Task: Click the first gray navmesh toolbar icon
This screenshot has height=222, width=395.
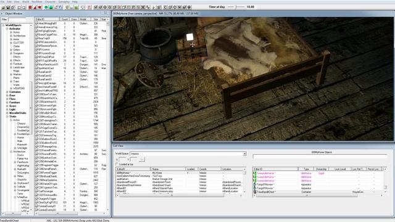Action: pyautogui.click(x=96, y=7)
